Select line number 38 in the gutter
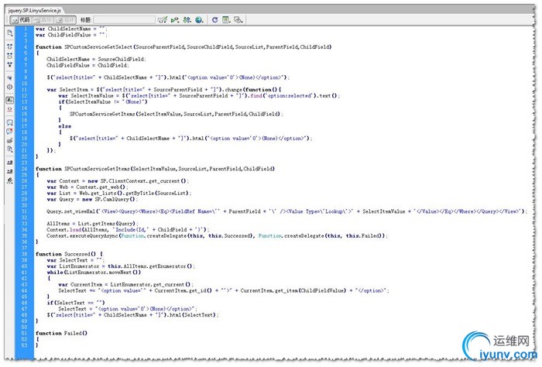This screenshot has width=542, height=367. pyautogui.click(x=24, y=254)
